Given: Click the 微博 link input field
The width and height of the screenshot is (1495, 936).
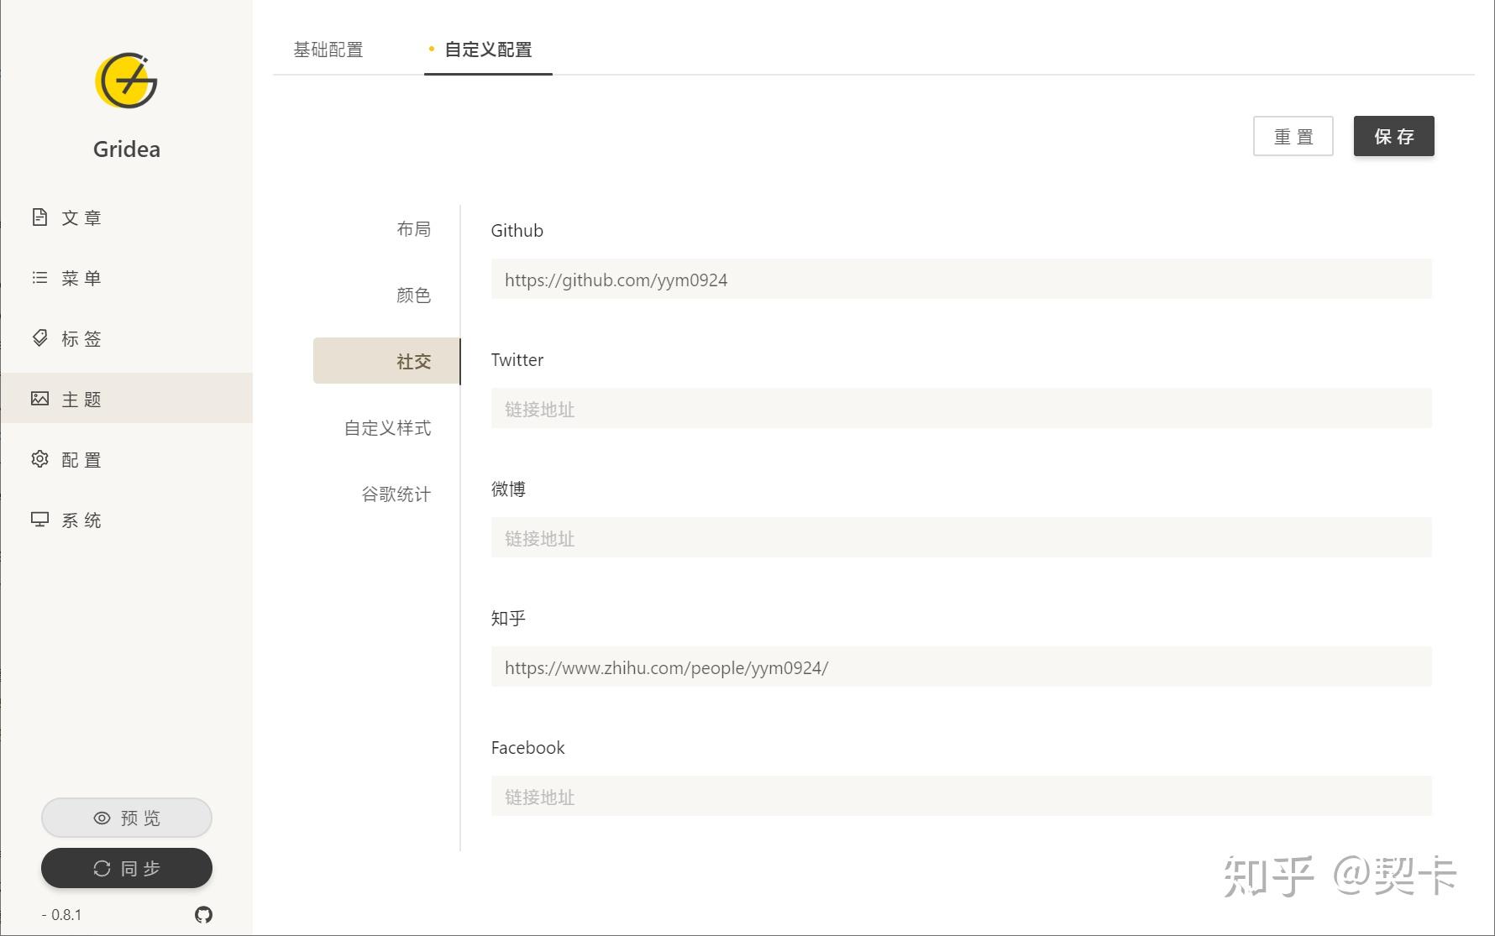Looking at the screenshot, I should pyautogui.click(x=962, y=537).
